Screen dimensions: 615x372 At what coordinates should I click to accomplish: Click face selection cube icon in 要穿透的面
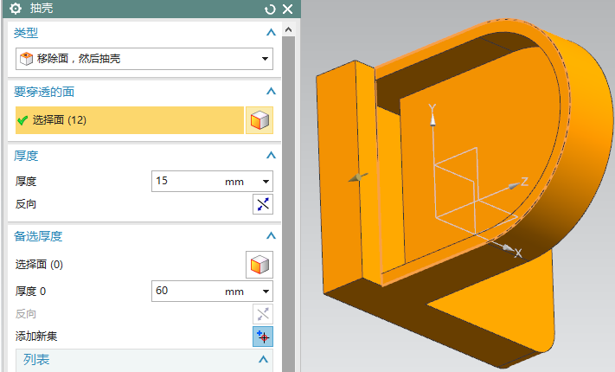point(259,120)
